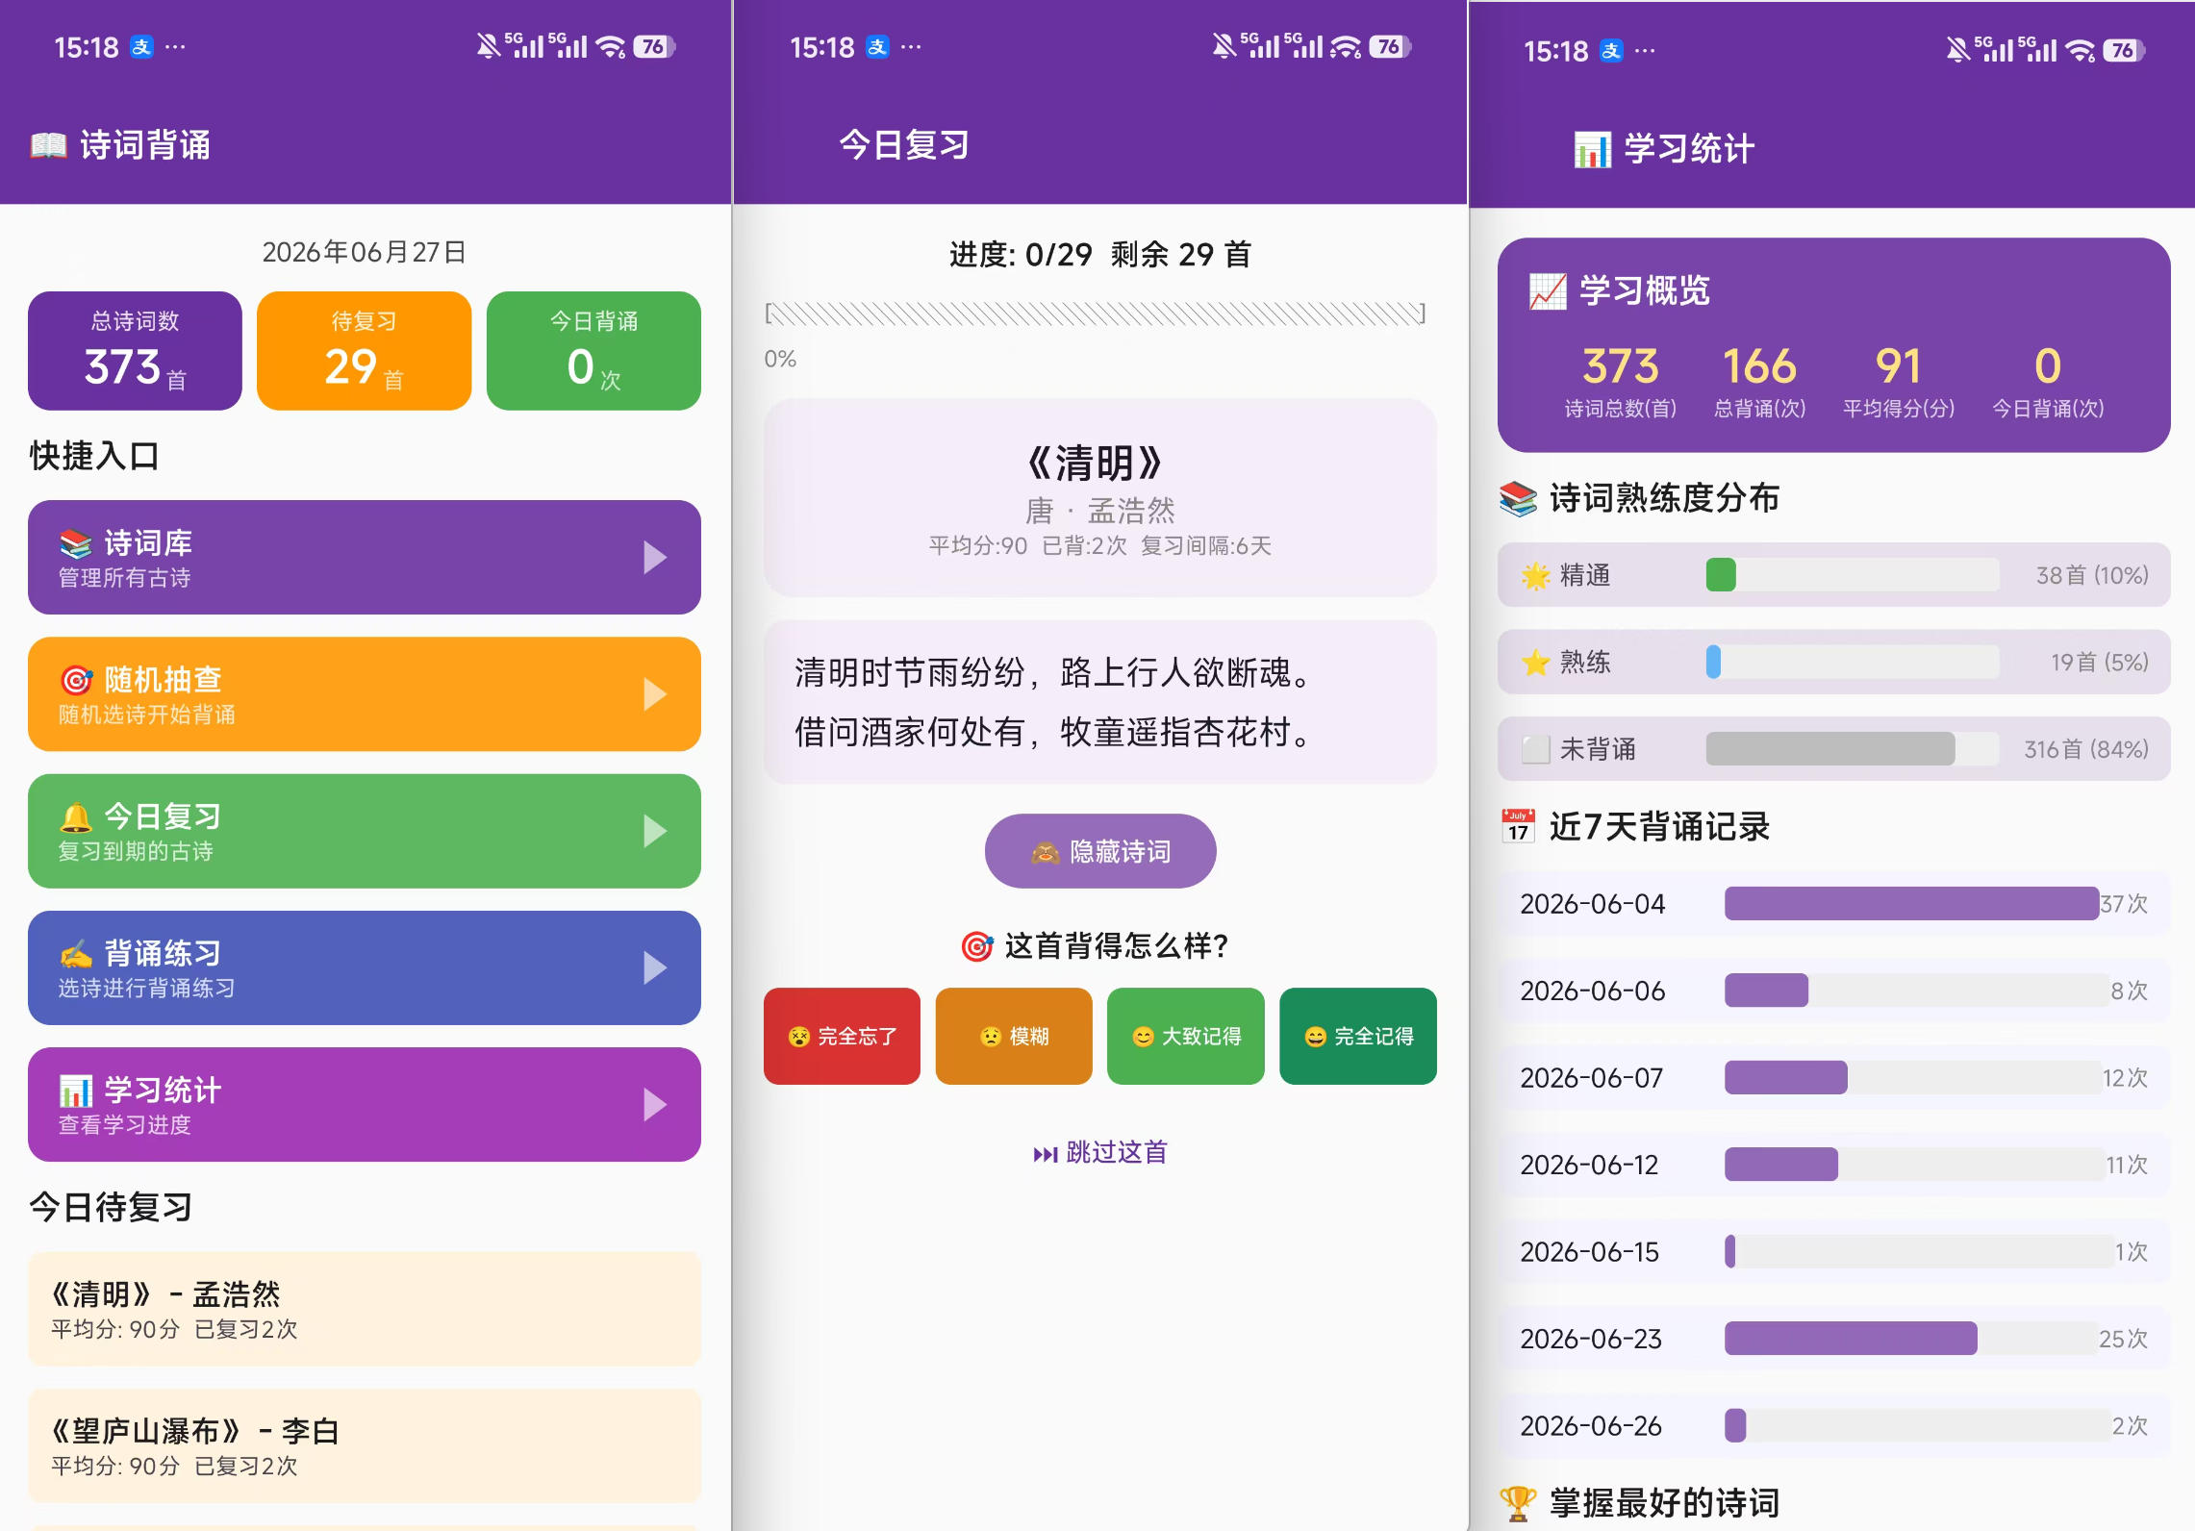Tap the 总诗词数 373 card
The image size is (2195, 1531).
point(135,351)
